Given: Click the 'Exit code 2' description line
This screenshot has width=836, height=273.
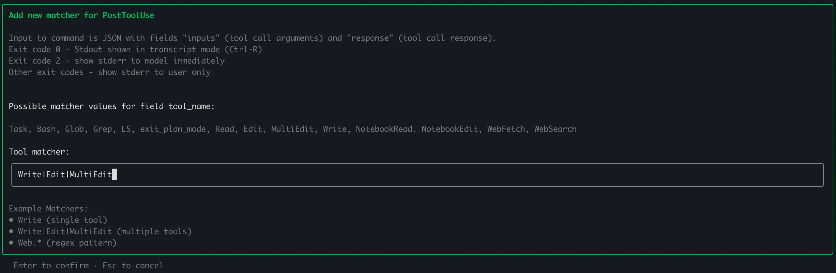Looking at the screenshot, I should click(117, 61).
